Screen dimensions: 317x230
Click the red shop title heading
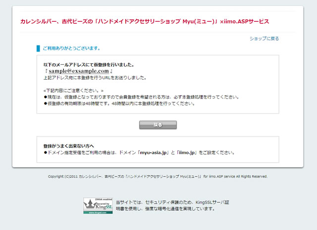point(145,21)
